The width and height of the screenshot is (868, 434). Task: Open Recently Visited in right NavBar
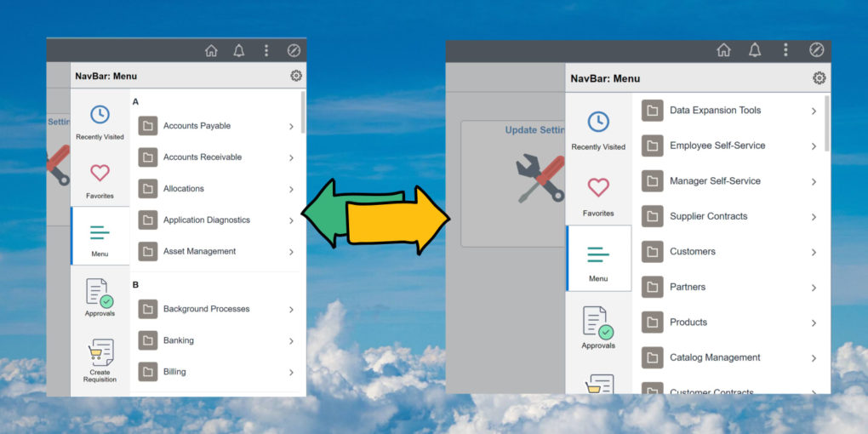click(x=598, y=131)
